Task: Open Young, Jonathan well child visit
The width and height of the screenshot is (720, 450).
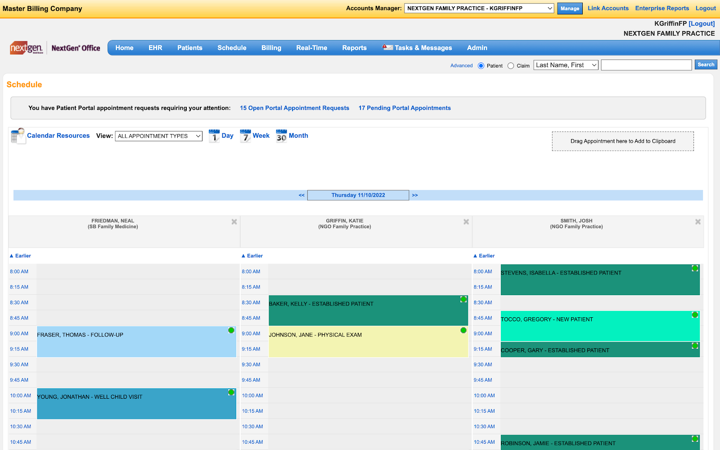Action: coord(136,404)
